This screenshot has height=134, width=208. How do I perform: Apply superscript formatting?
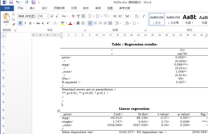pyautogui.click(x=48, y=23)
